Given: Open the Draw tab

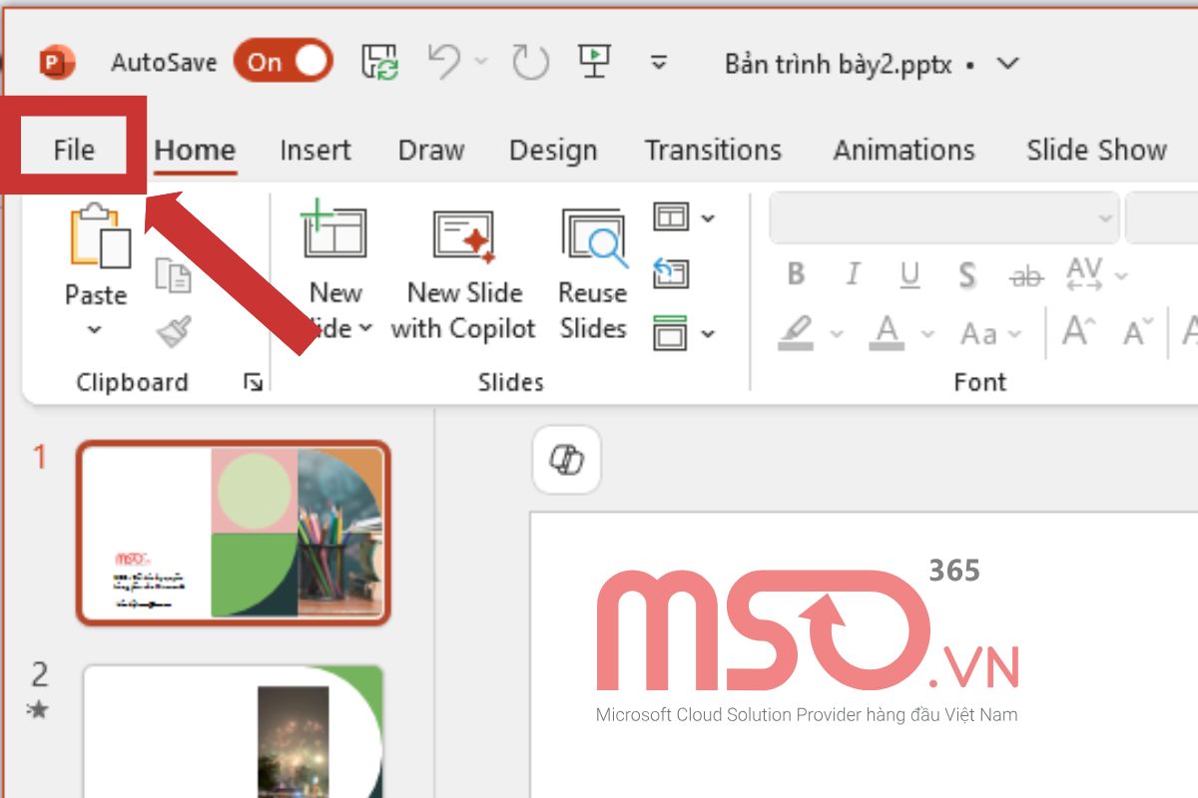Looking at the screenshot, I should pyautogui.click(x=431, y=151).
